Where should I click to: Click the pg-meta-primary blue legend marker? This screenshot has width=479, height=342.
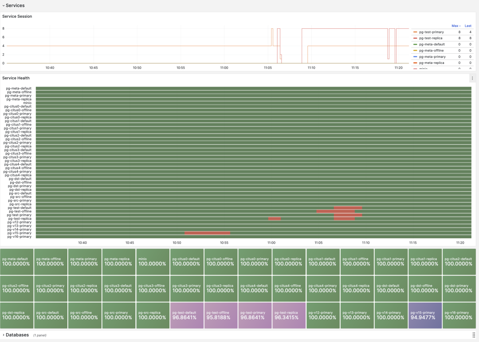(415, 57)
